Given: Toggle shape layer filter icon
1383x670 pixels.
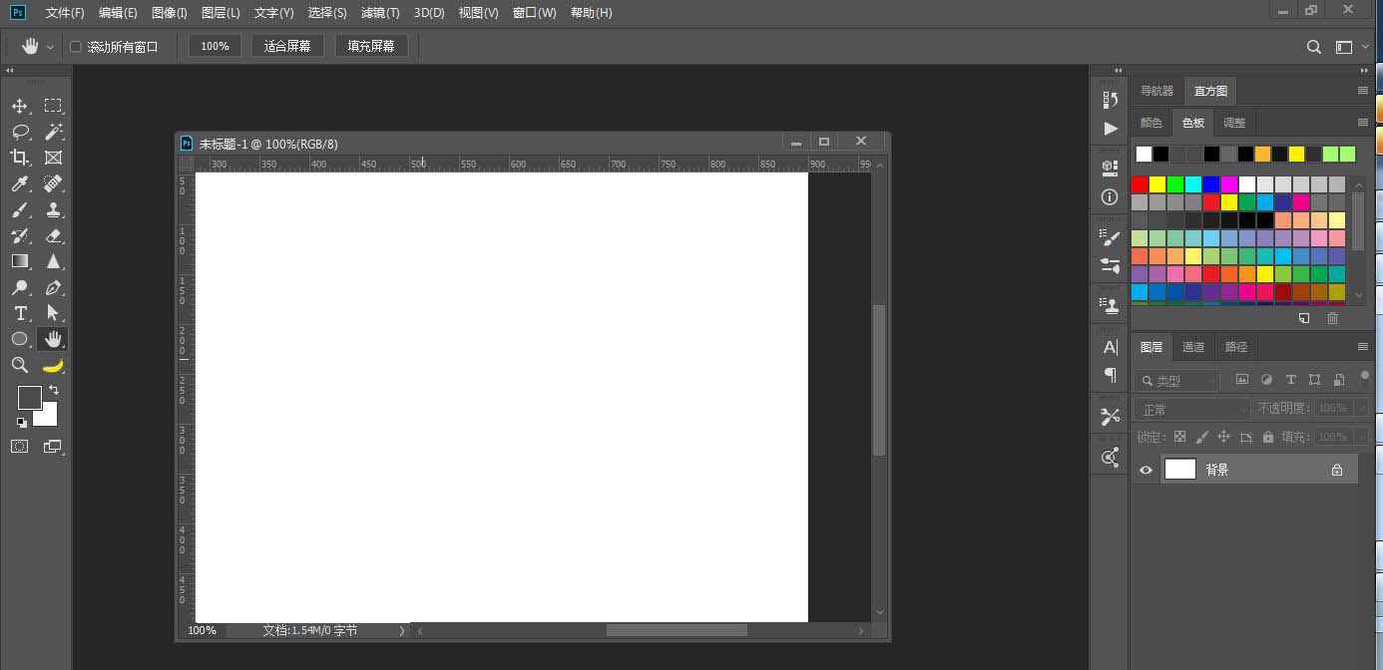Looking at the screenshot, I should [x=1314, y=380].
